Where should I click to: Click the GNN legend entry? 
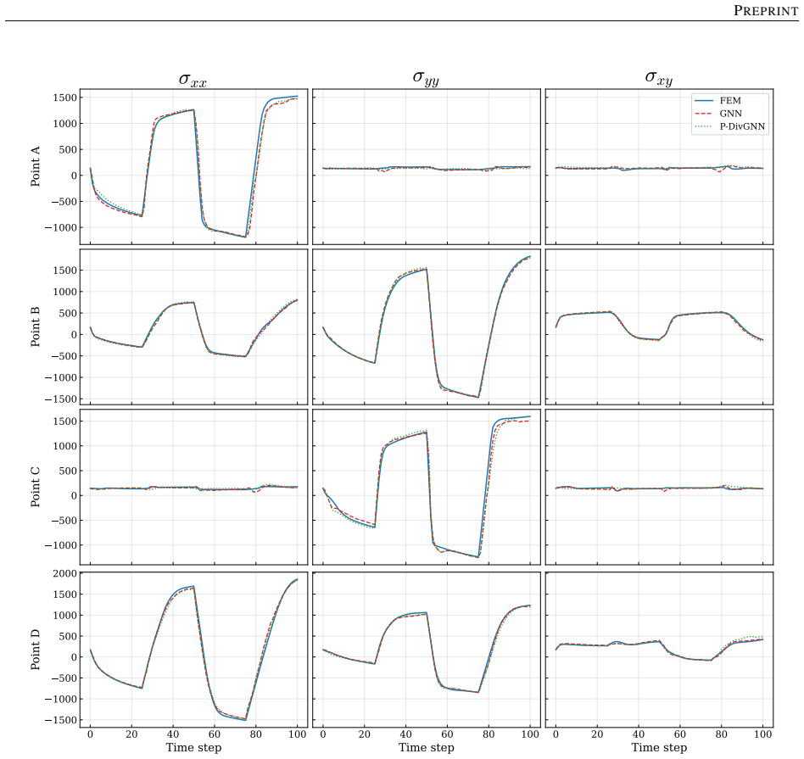pyautogui.click(x=731, y=114)
